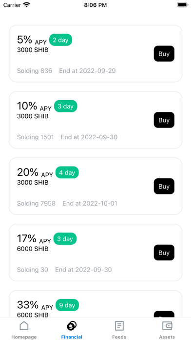Tap the Wi-Fi icon in status bar
The height and width of the screenshot is (340, 191).
27,5
